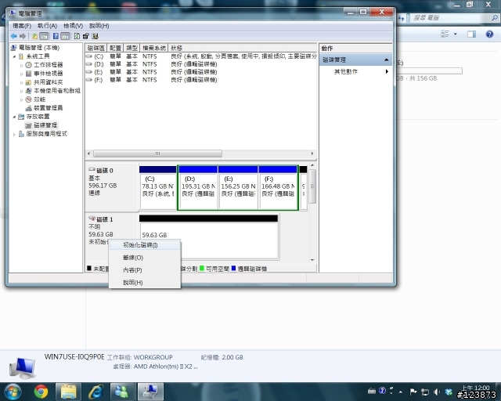
Task: Collapse the 系統工具 tree node arrow
Action: (14, 56)
